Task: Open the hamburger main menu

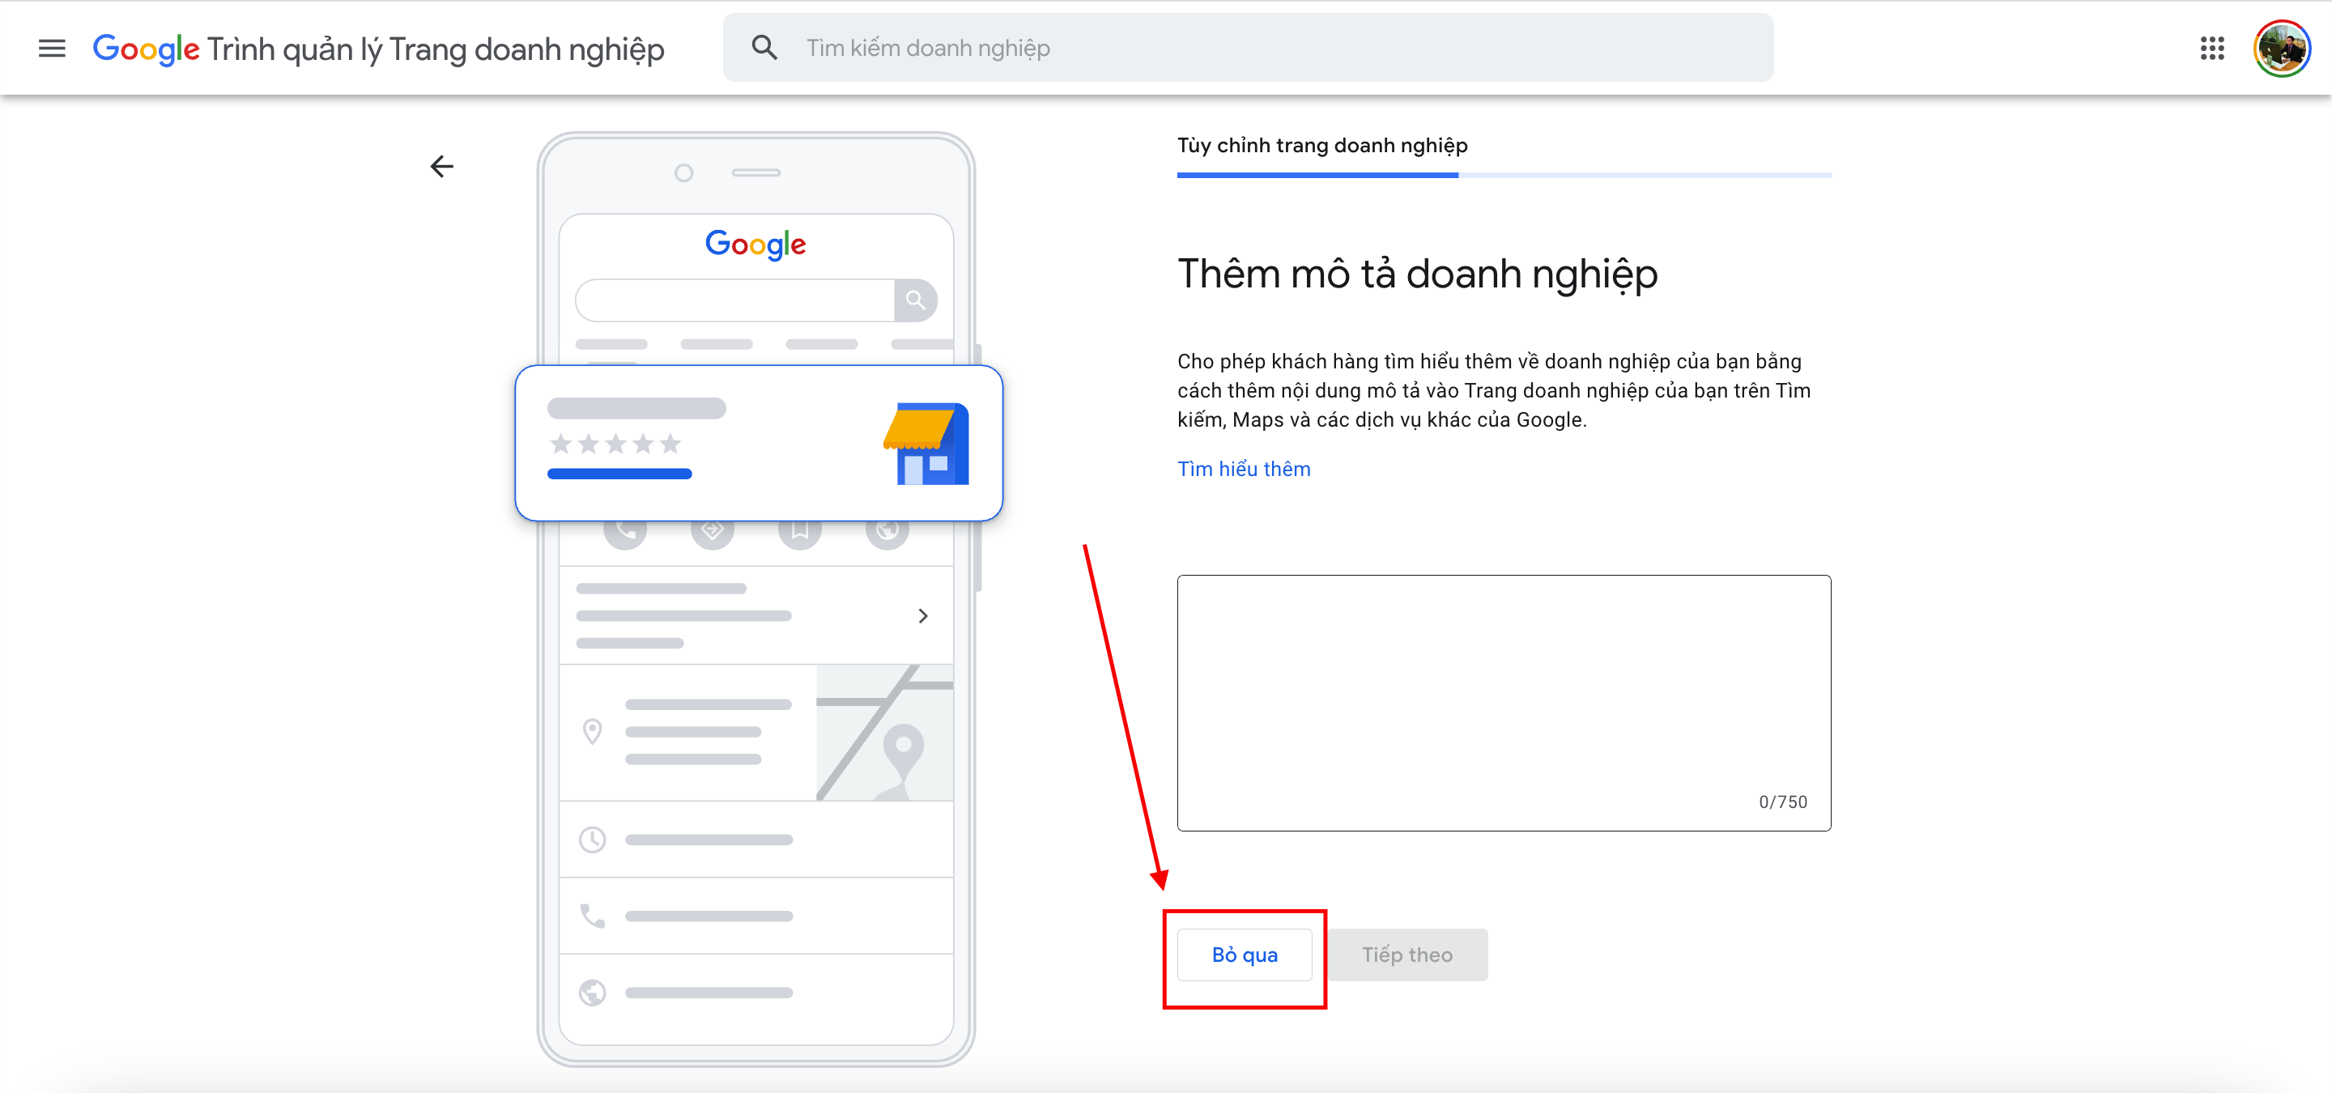Action: 52,48
